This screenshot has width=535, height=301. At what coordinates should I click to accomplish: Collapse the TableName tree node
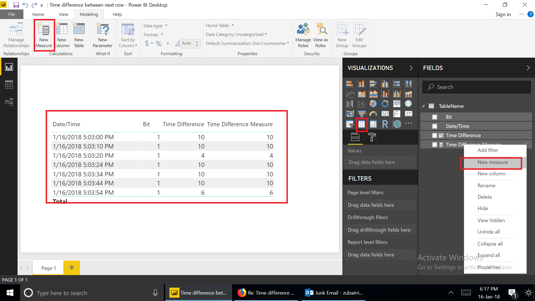423,106
